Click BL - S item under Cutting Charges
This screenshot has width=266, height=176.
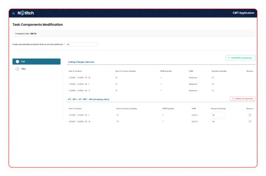[x=79, y=91]
